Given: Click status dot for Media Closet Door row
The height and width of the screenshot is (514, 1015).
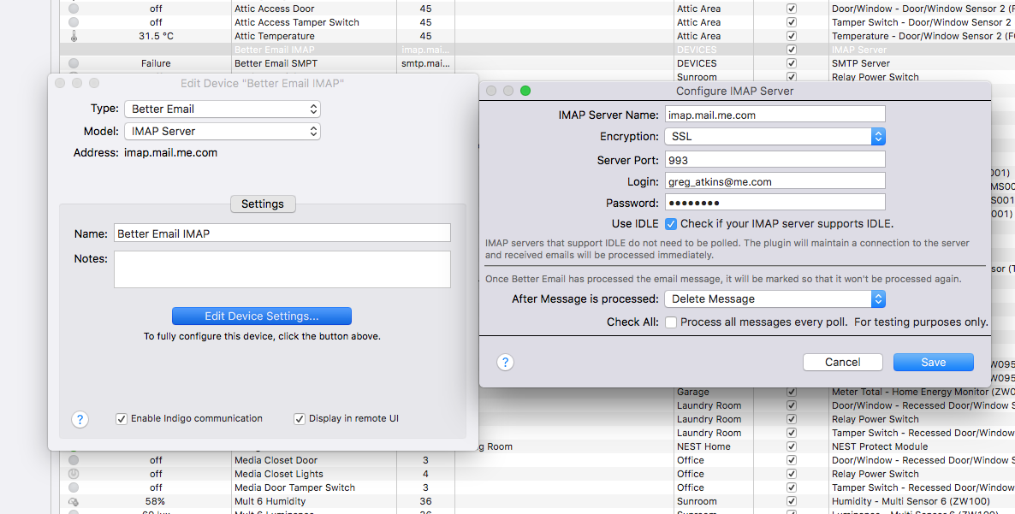Looking at the screenshot, I should pyautogui.click(x=74, y=460).
